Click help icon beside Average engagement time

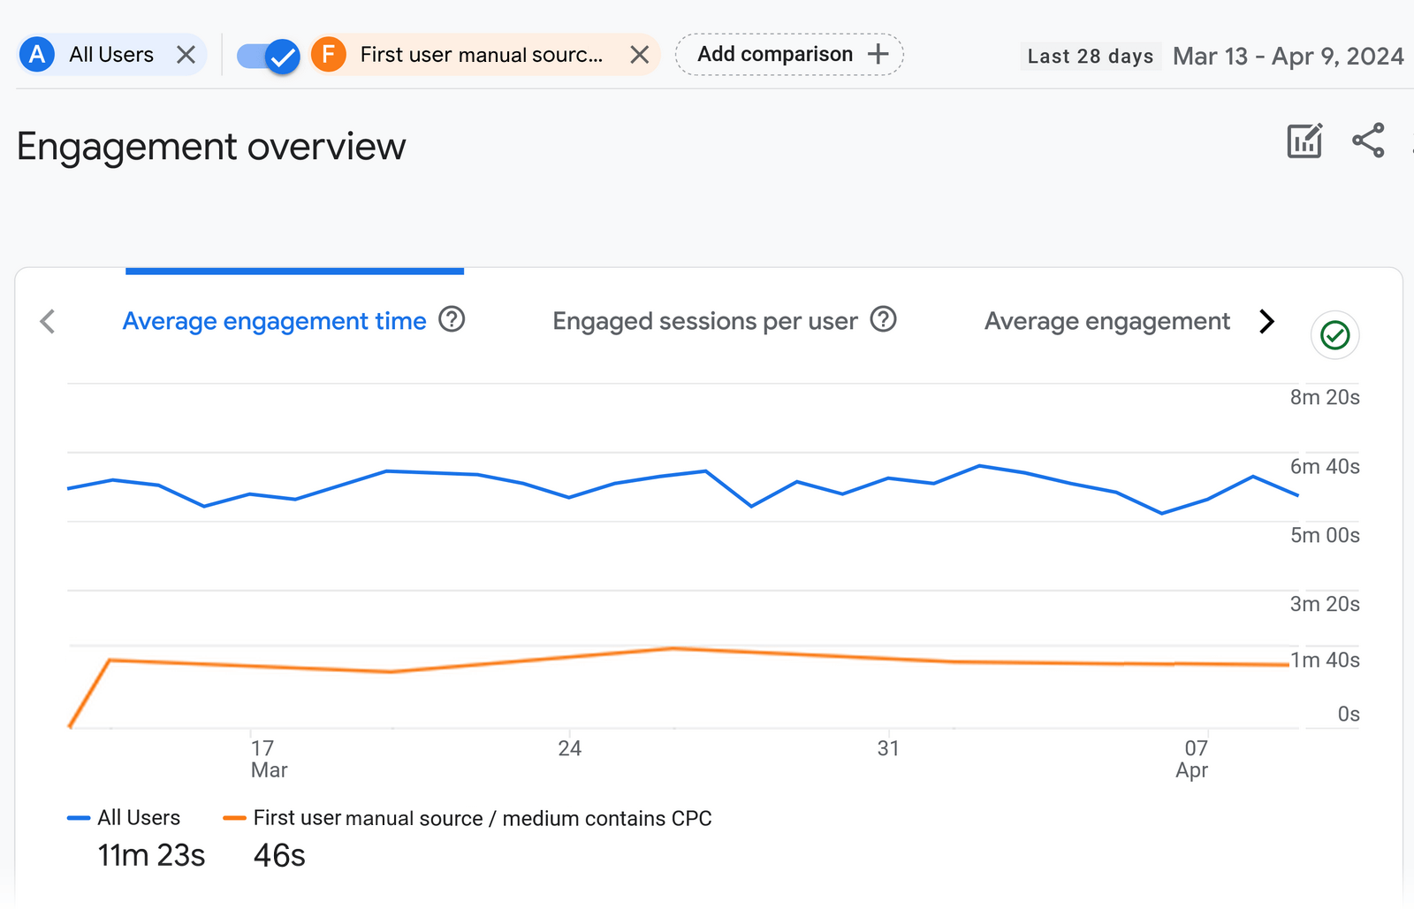(452, 319)
